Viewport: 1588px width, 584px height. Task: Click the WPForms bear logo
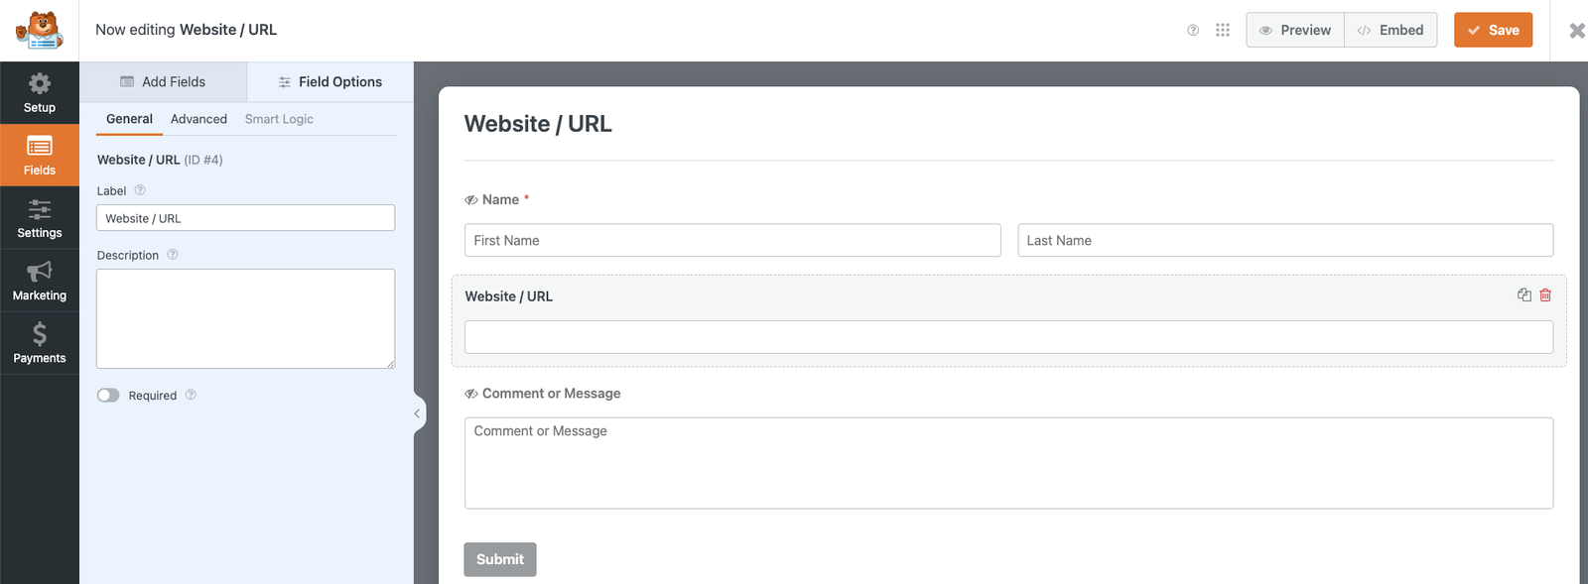(x=40, y=31)
